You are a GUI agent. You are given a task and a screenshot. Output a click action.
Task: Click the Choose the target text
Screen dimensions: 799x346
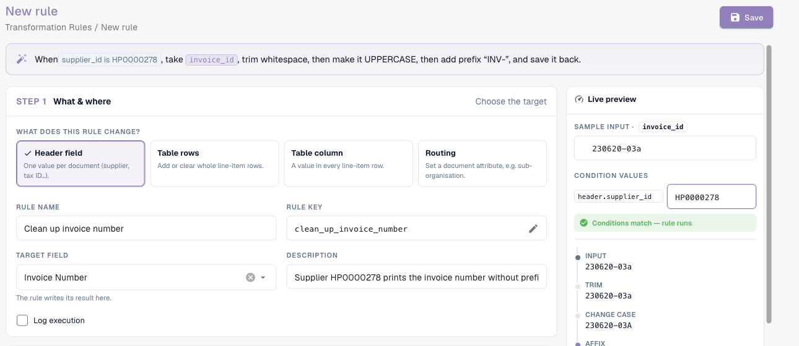(511, 101)
